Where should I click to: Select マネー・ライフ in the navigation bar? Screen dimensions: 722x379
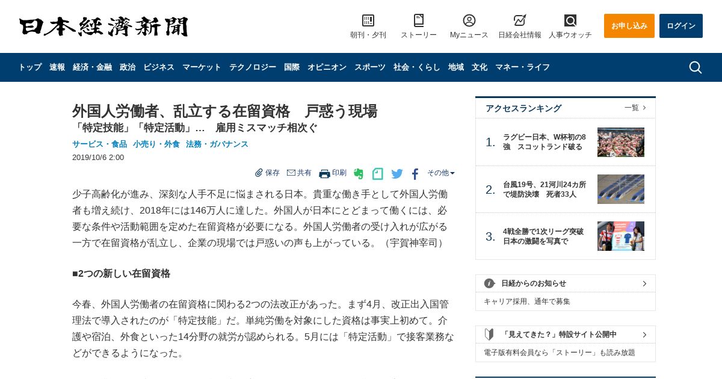pos(522,67)
